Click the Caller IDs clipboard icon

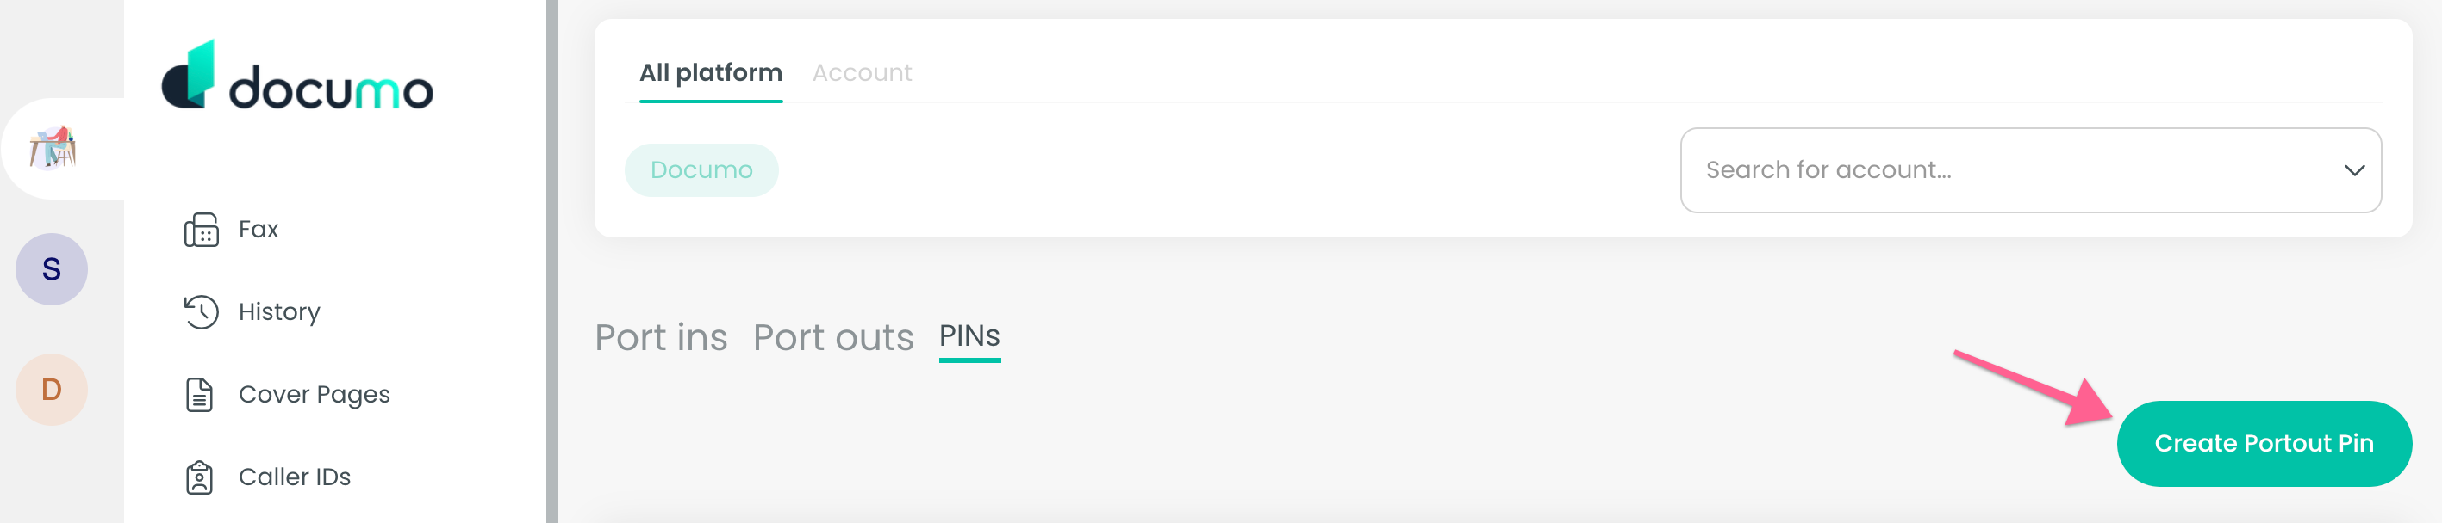200,477
